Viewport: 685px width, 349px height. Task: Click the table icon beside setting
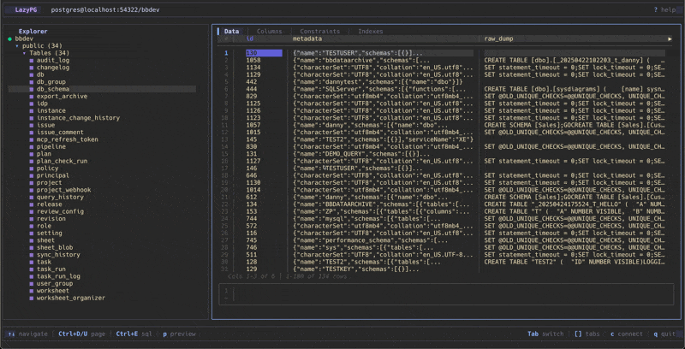(32, 233)
